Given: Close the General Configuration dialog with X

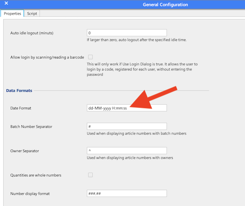Looking at the screenshot, I should coord(6,3).
